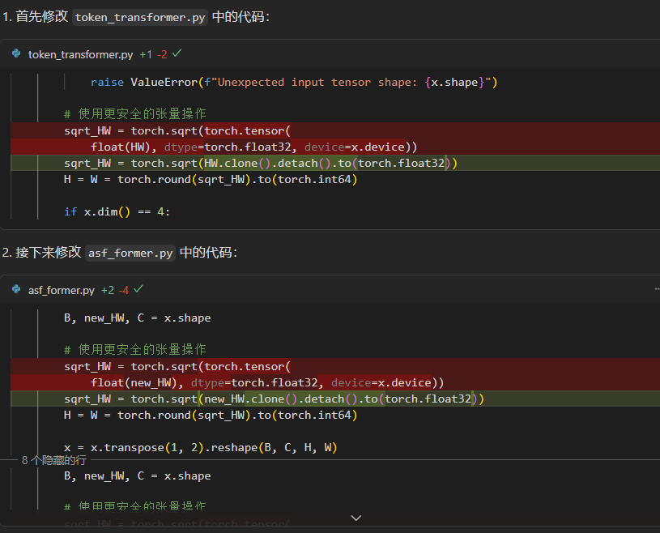Click the heading '1. 首先修改'
660x533 pixels.
pos(36,17)
